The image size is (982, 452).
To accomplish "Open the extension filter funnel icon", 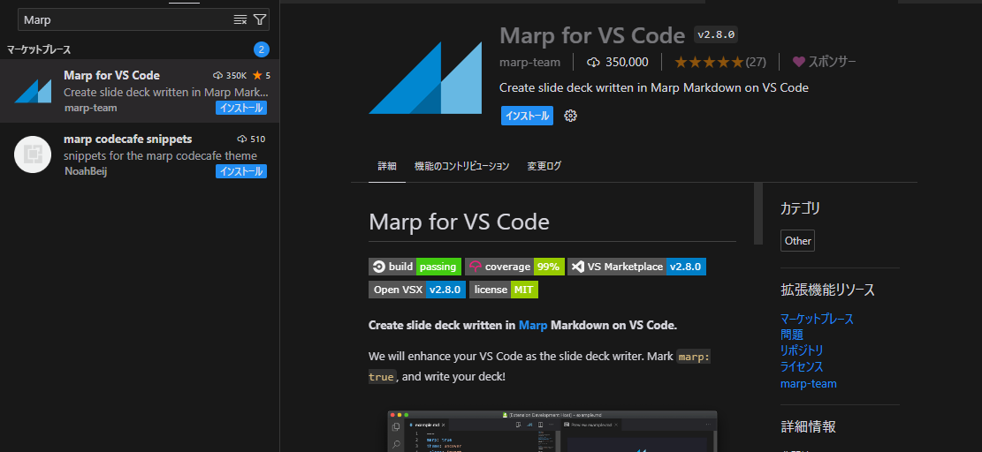I will [259, 19].
